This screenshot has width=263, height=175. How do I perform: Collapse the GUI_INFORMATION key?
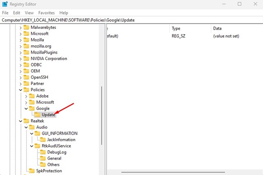click(x=32, y=133)
